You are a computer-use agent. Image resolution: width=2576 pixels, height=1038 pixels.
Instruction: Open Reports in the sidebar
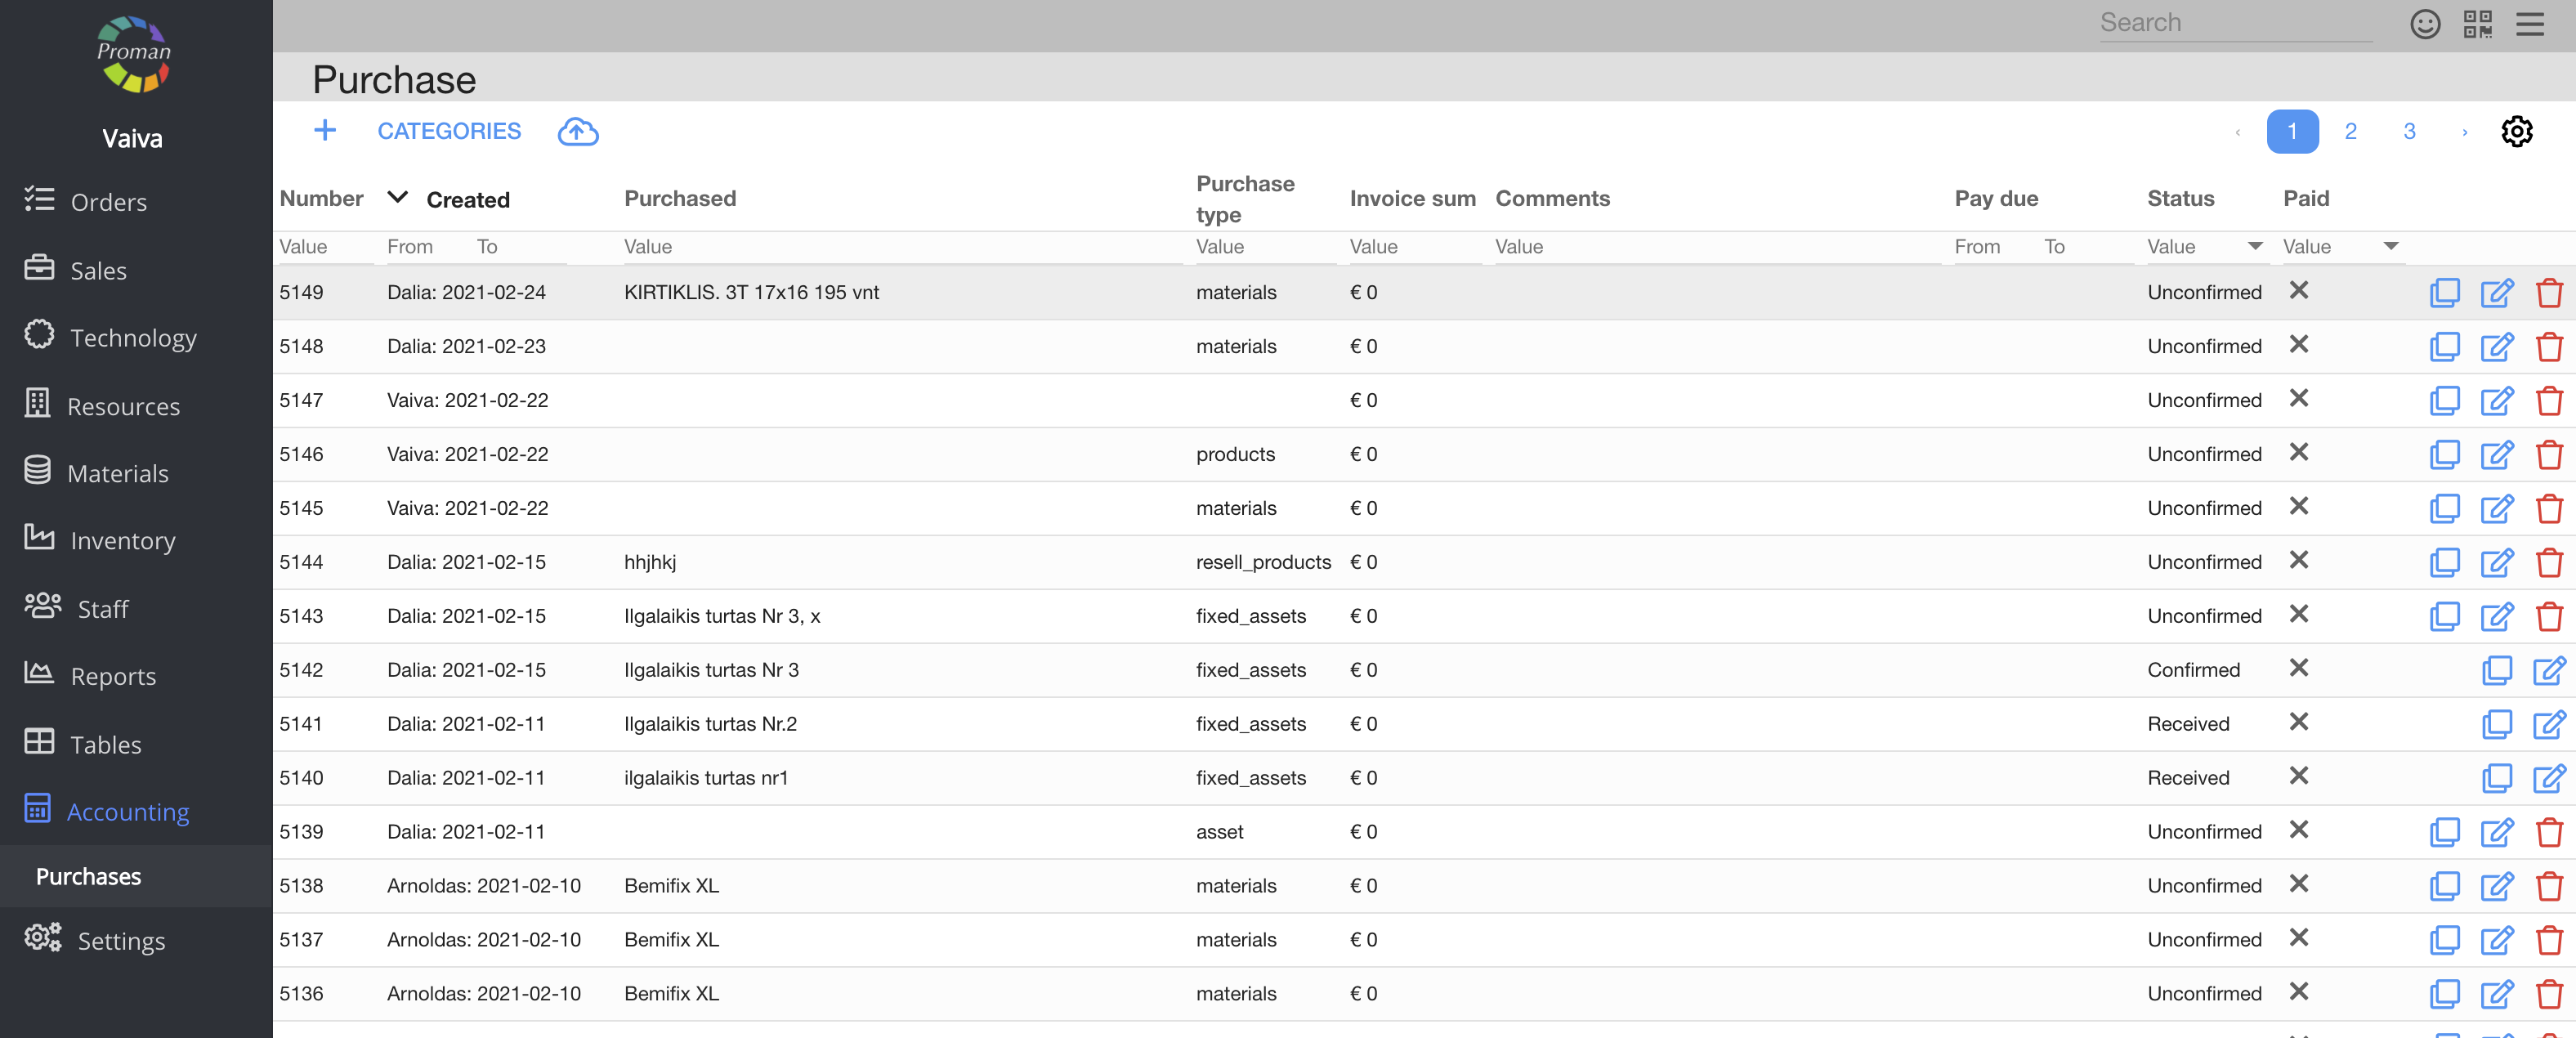click(x=113, y=677)
